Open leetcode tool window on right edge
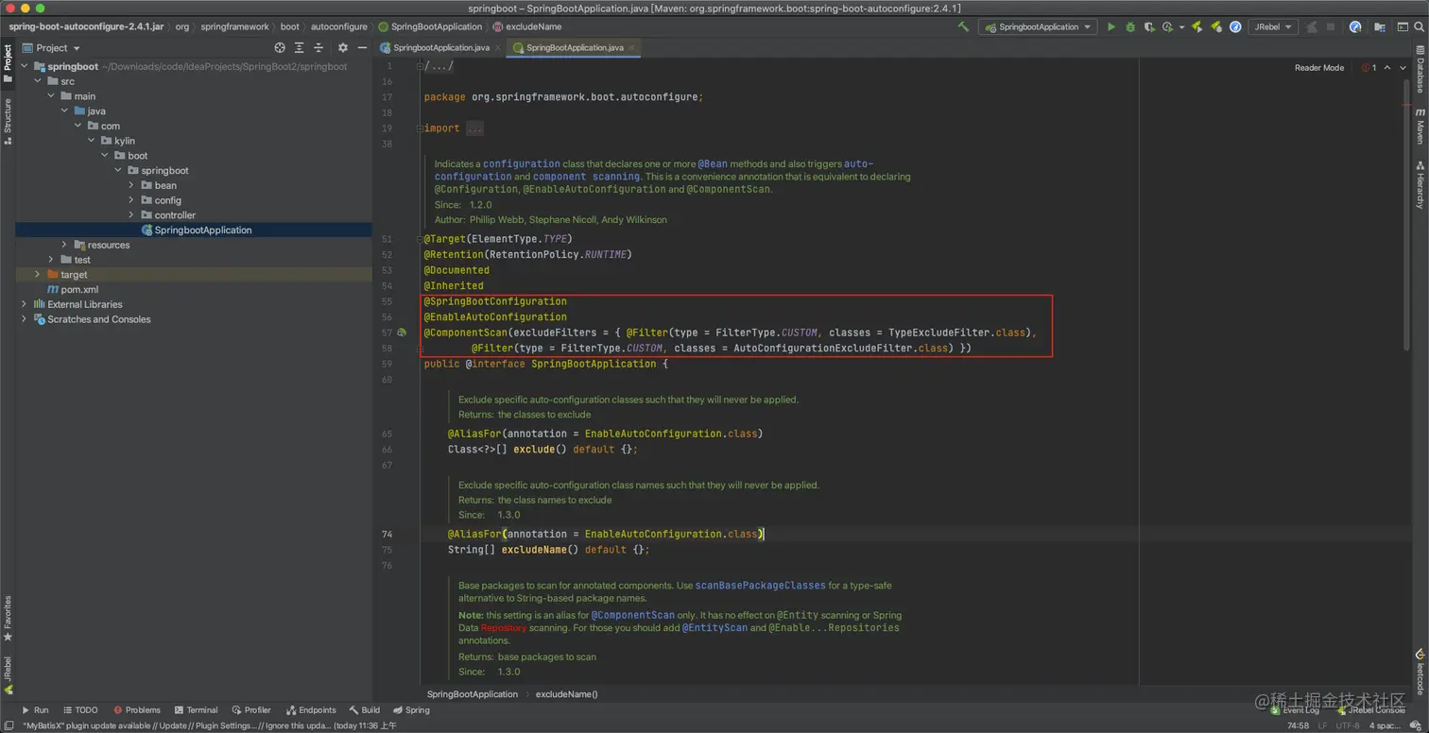 (1420, 672)
